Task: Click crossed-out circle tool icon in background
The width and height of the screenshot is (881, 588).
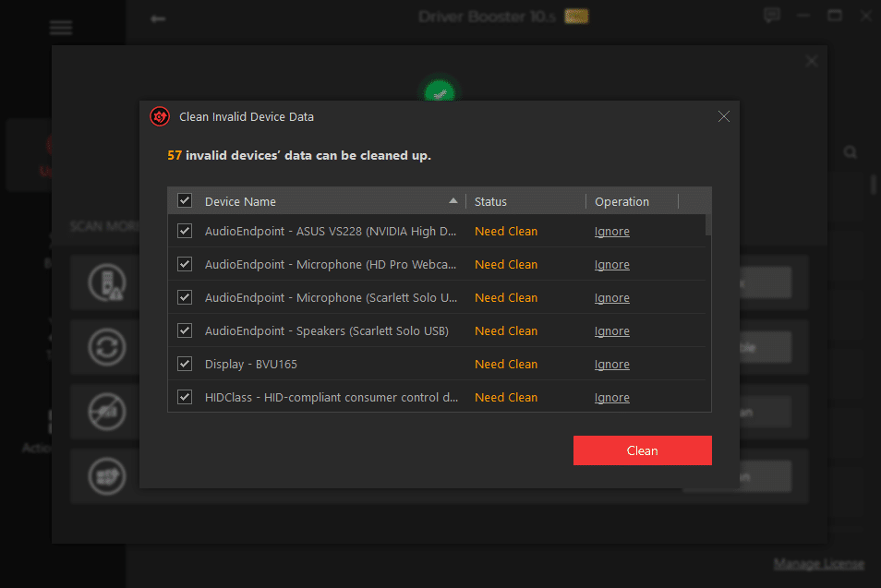Action: [107, 412]
